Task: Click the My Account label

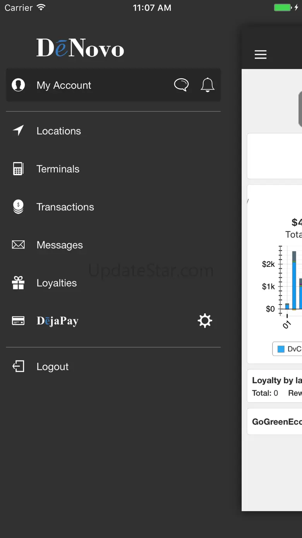Action: [x=64, y=85]
